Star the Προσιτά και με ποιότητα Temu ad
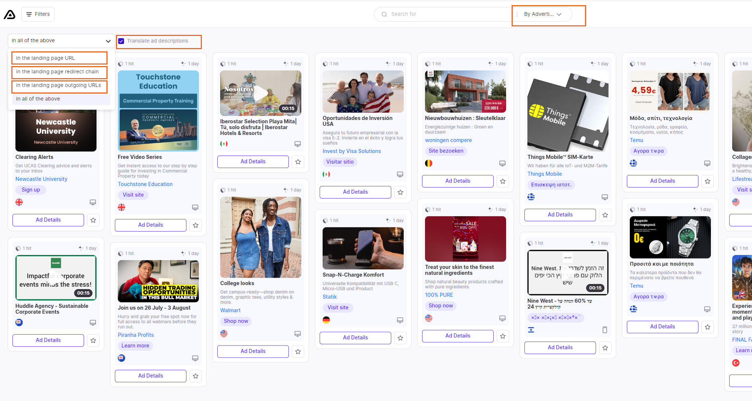Viewport: 752px width, 401px height. (708, 327)
